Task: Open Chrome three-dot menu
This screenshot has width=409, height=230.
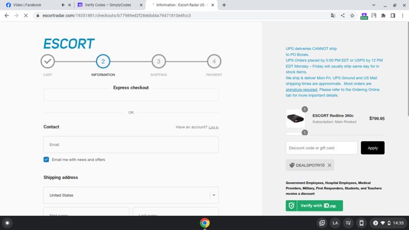Action: 403,15
